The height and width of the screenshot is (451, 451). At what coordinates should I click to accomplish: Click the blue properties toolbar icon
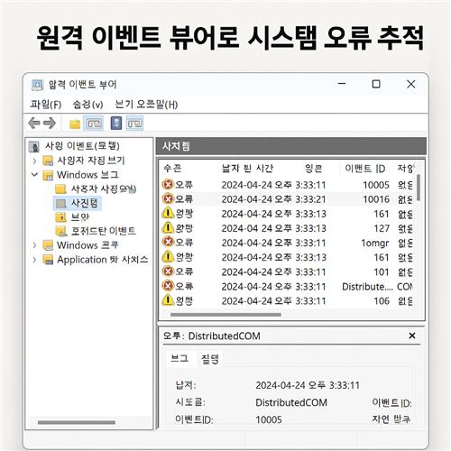click(116, 124)
